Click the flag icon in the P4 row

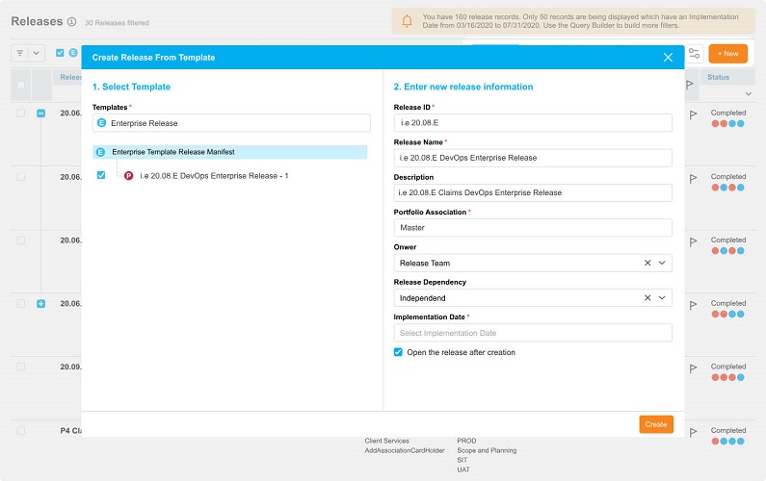(693, 432)
